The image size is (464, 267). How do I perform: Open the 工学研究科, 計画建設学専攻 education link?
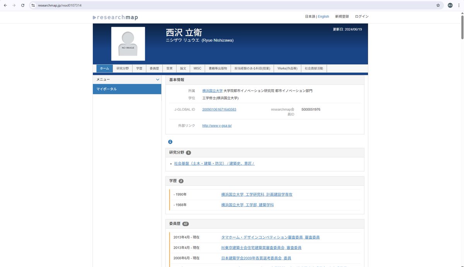pyautogui.click(x=257, y=195)
